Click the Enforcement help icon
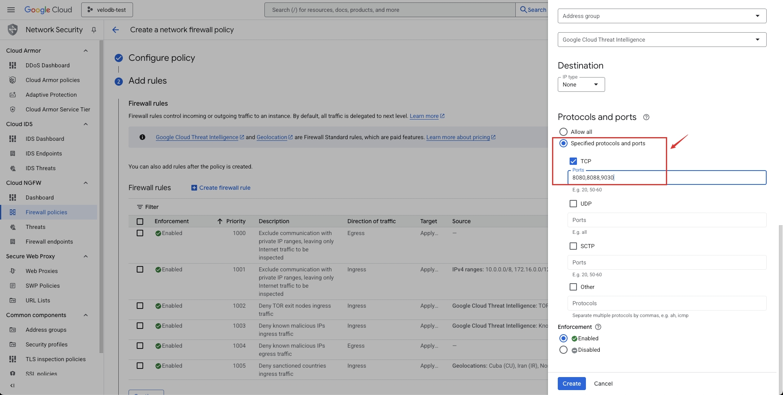 598,327
